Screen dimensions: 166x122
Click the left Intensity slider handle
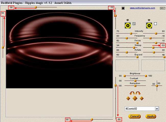(x=131, y=33)
